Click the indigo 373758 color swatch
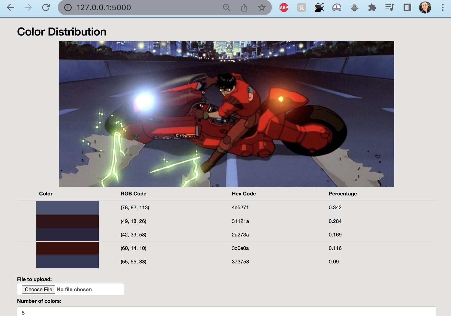Image resolution: width=451 pixels, height=316 pixels. click(67, 262)
